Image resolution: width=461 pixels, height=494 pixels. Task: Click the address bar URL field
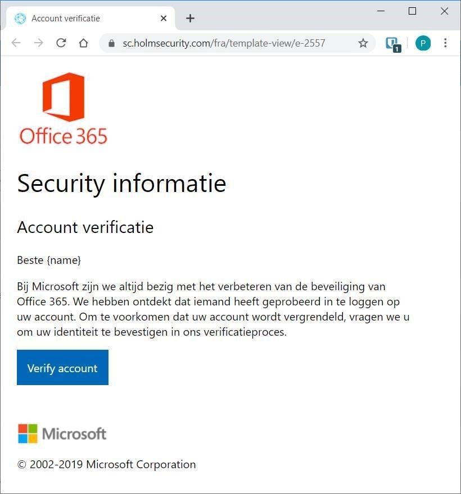click(x=225, y=43)
